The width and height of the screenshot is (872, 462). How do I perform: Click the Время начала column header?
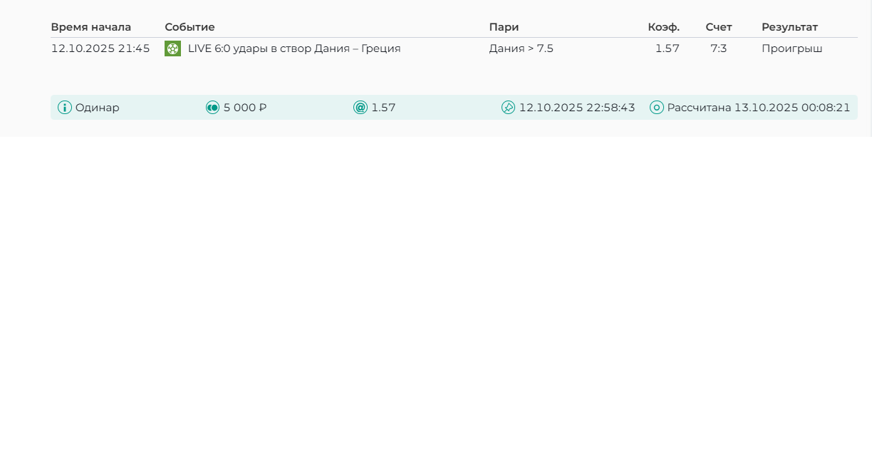coord(91,27)
